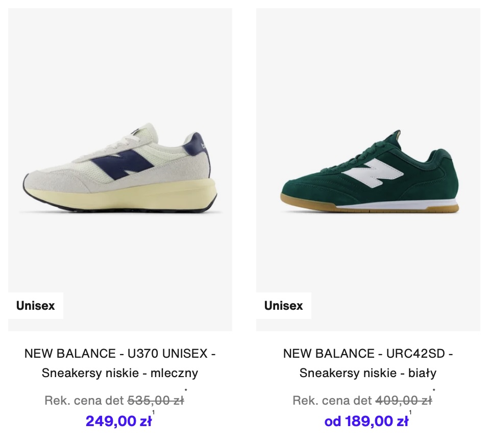Click the 249,00 zł sale price
The width and height of the screenshot is (489, 446).
click(118, 421)
